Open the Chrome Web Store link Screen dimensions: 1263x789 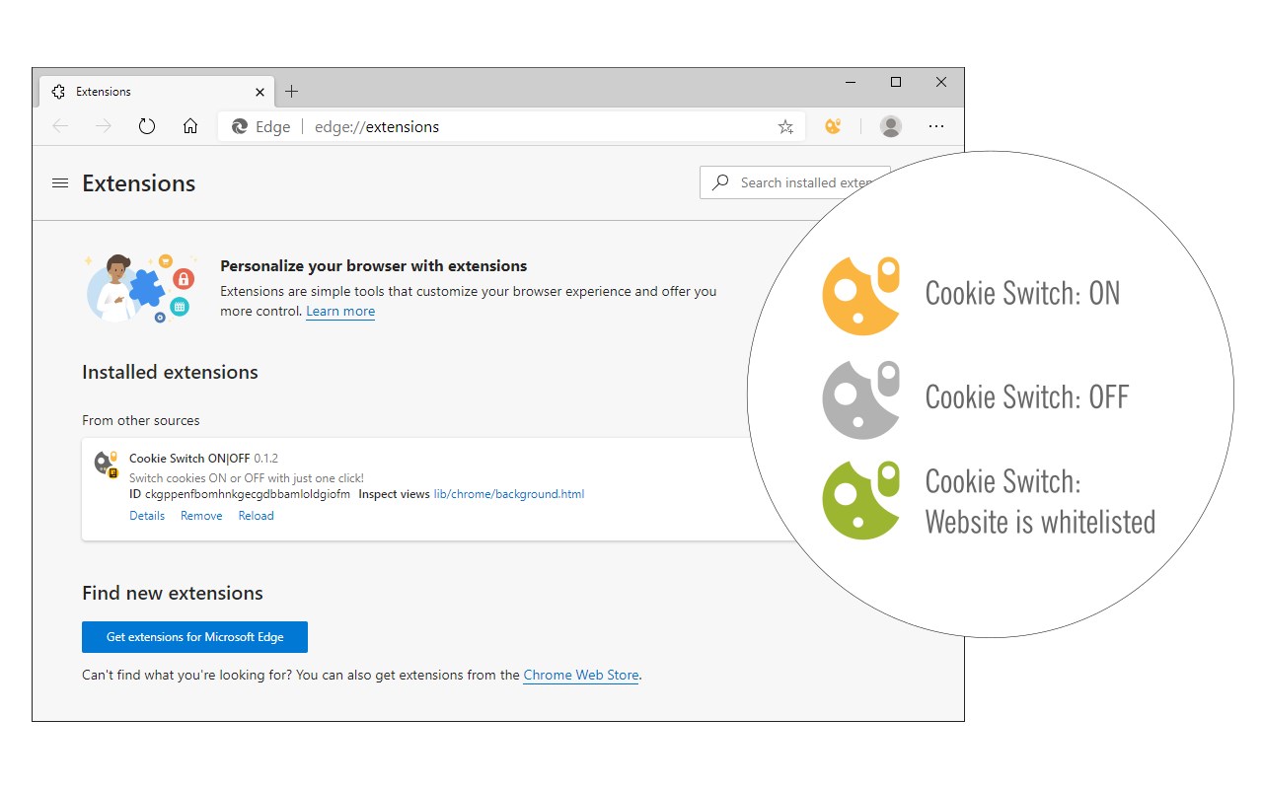581,676
